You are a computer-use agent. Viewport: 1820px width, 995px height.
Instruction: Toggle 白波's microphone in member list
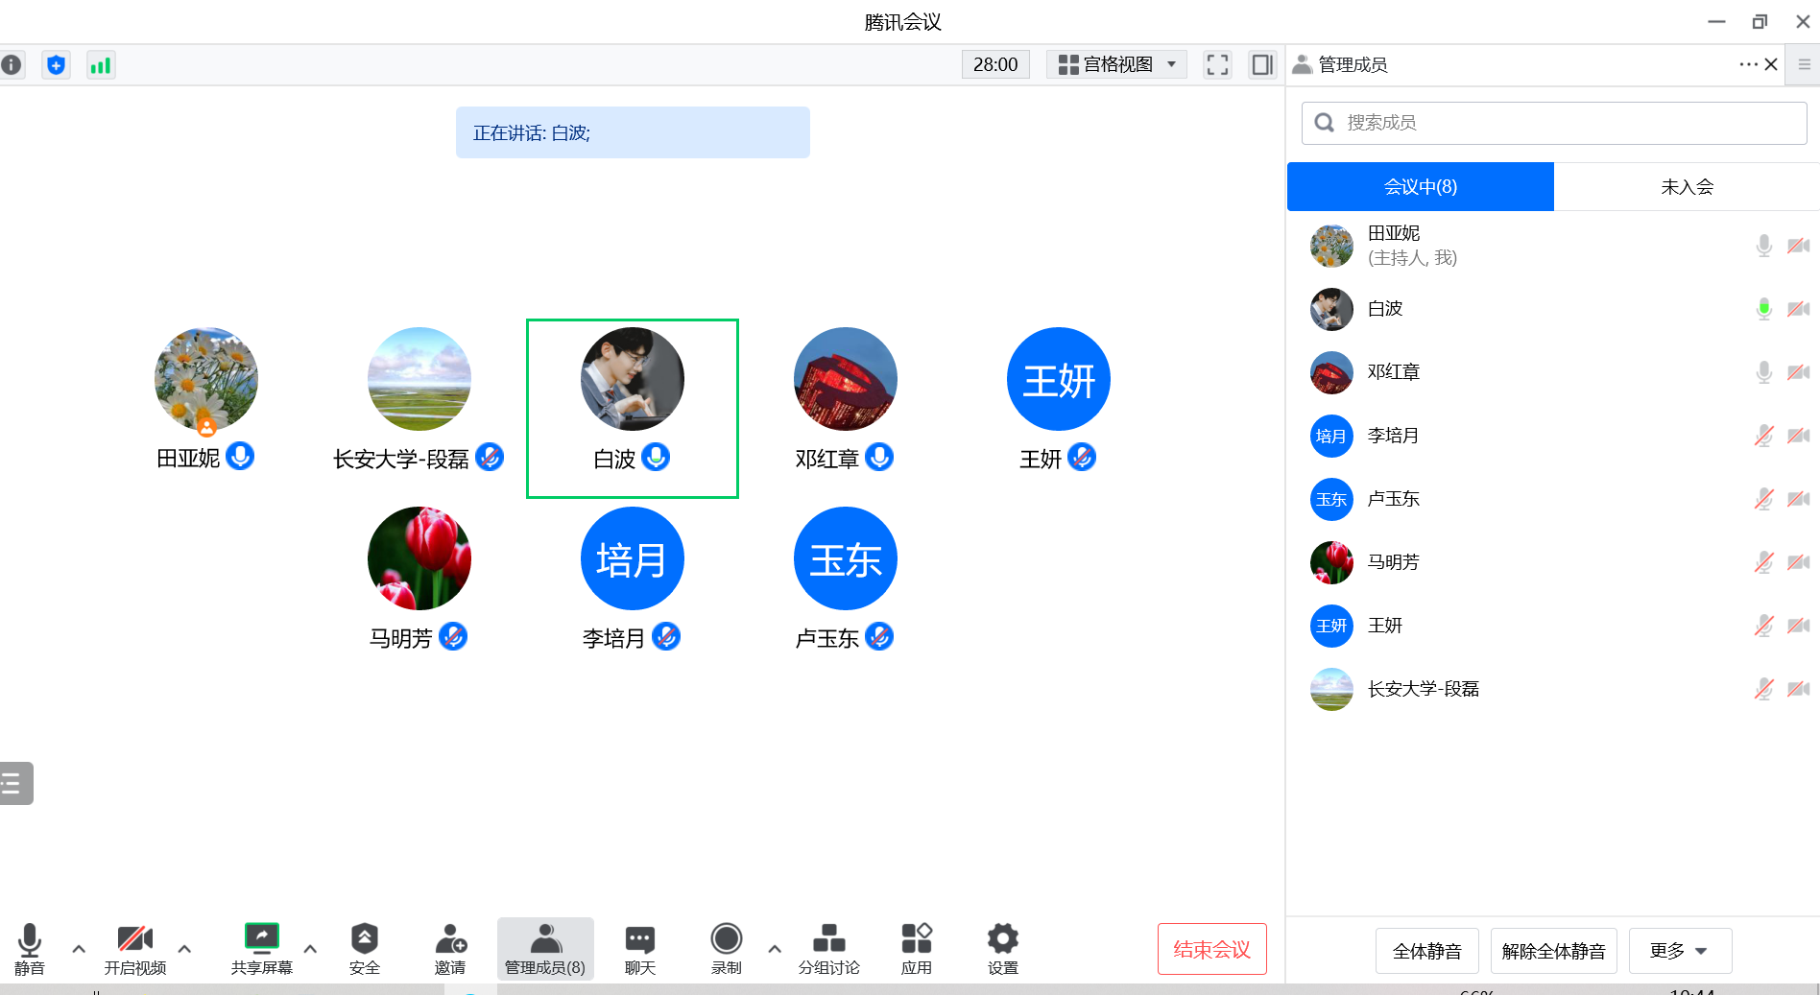[x=1763, y=309]
